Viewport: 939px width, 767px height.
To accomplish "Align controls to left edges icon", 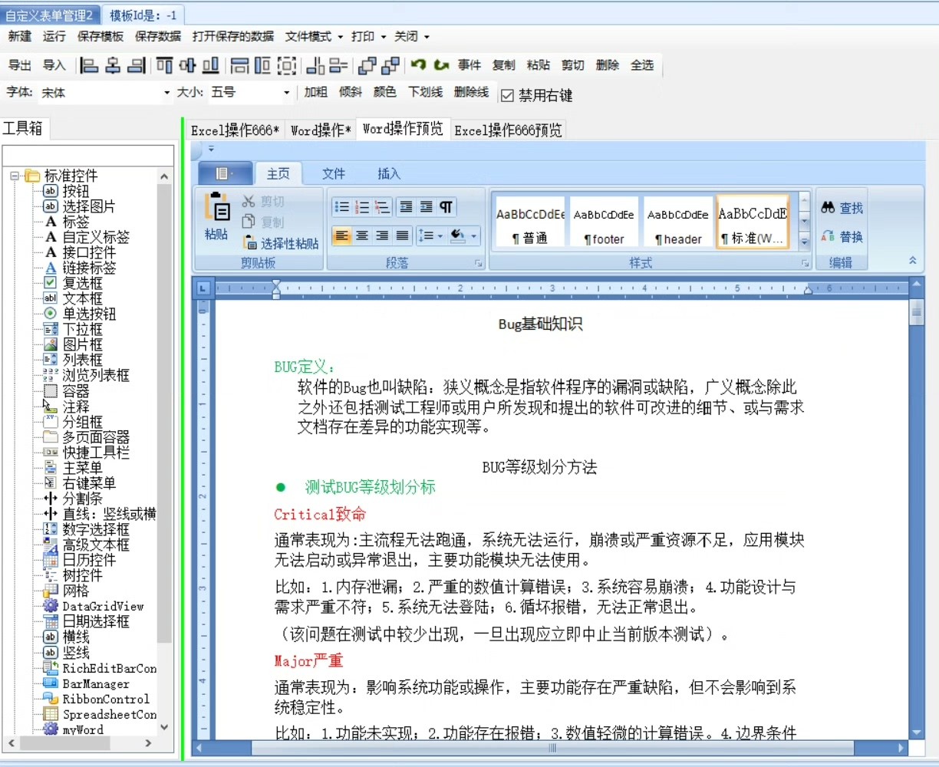I will pos(89,65).
